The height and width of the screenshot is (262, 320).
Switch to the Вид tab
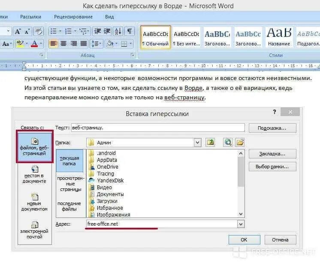109,17
